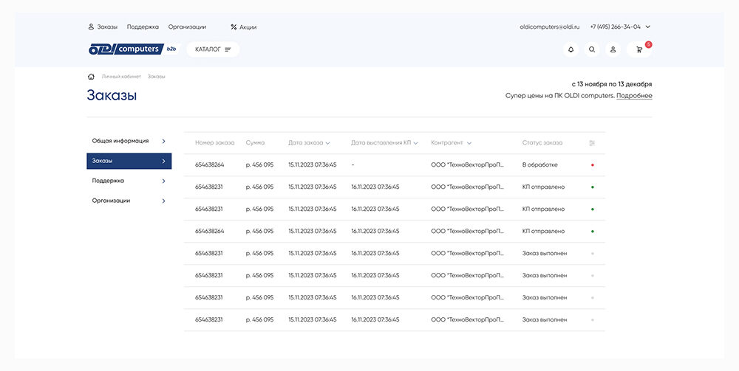The height and width of the screenshot is (371, 739).
Task: Click the Подробнее link
Action: (634, 96)
